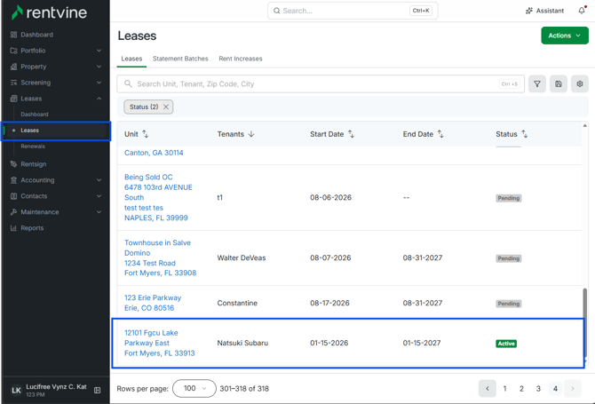Click the Active status badge
The image size is (595, 404).
(506, 344)
